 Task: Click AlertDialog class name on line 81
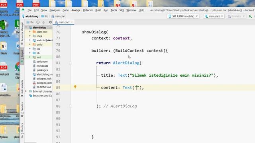click(x=126, y=63)
